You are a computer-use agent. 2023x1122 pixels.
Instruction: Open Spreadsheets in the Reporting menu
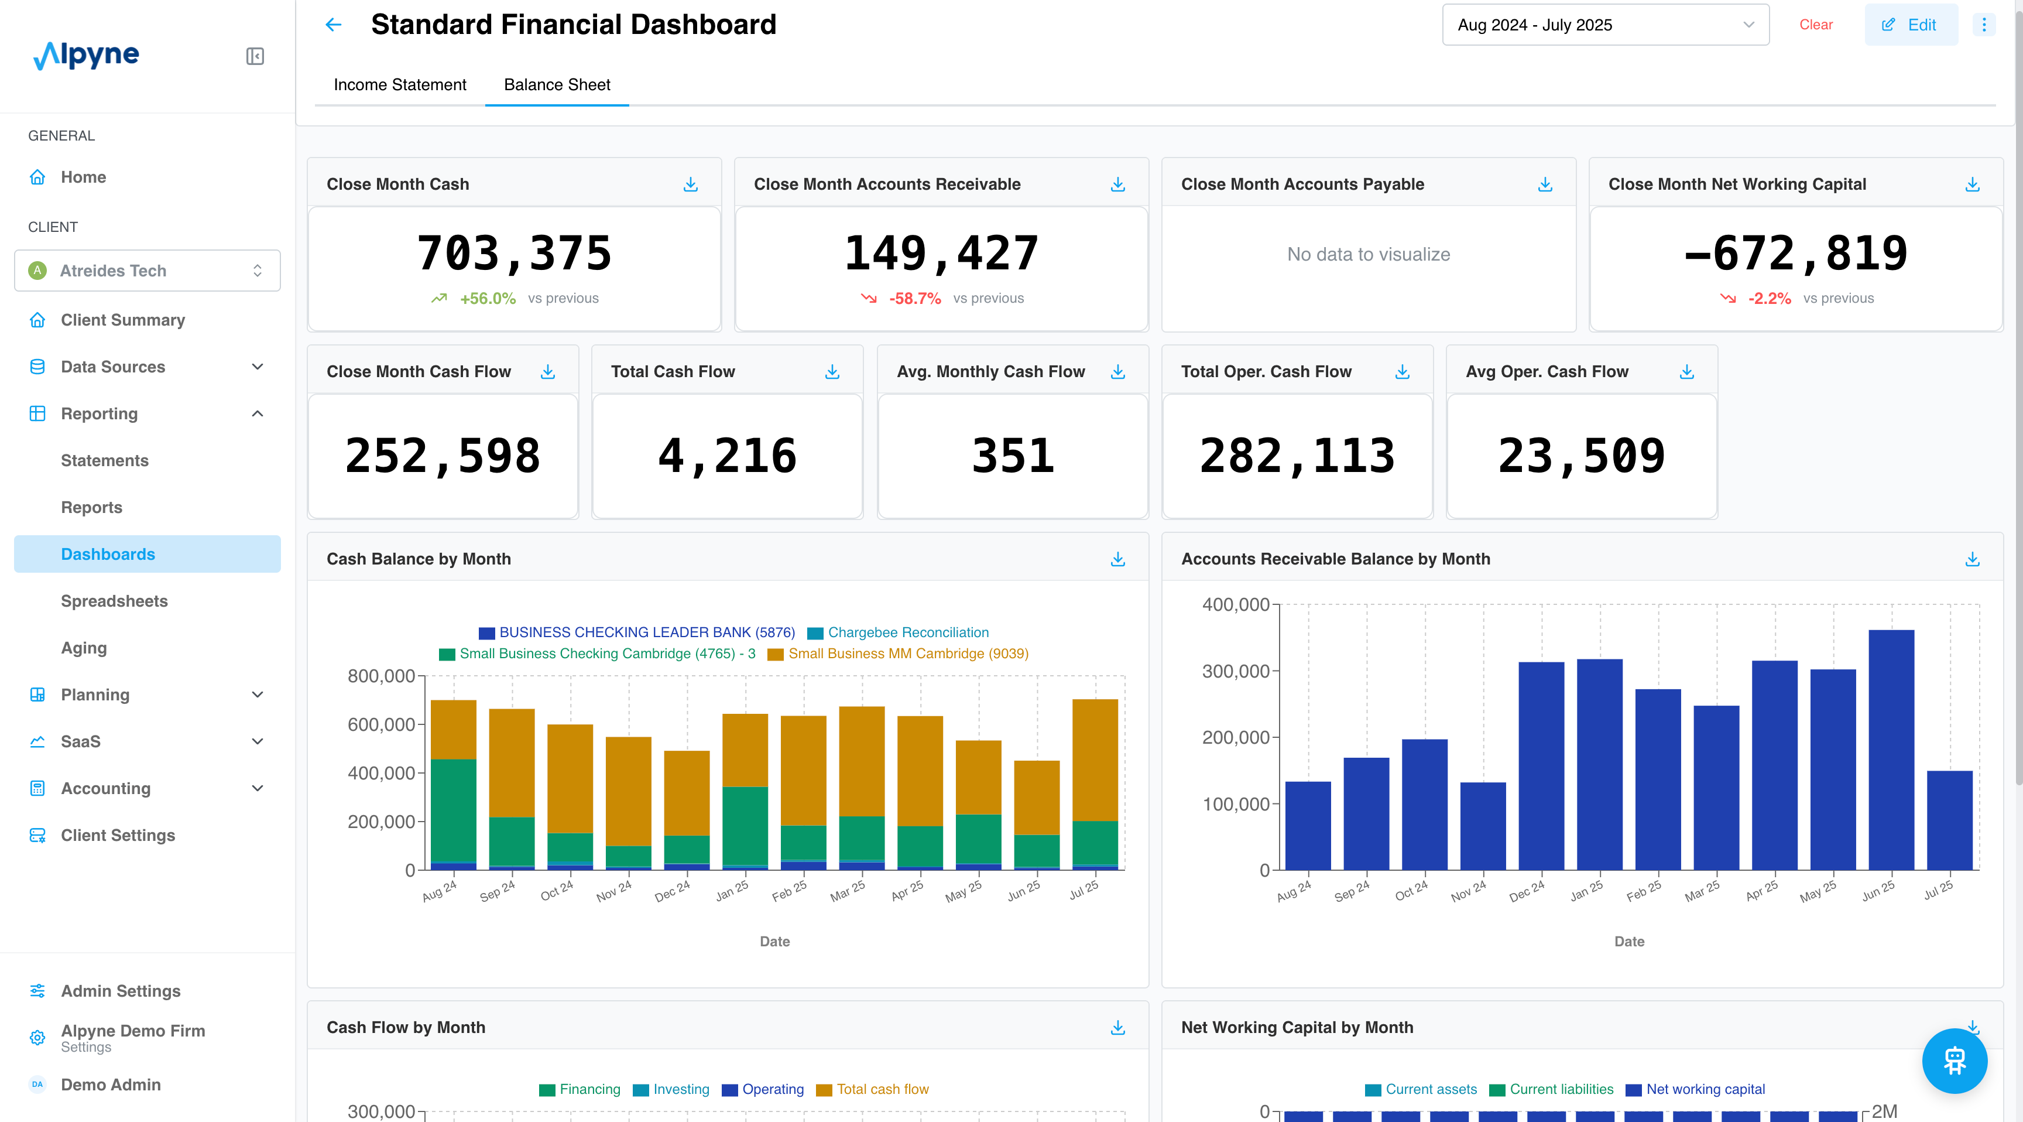click(x=115, y=601)
